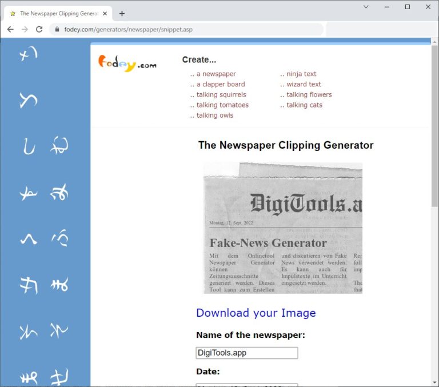Open the 'ninja text' link

point(301,74)
